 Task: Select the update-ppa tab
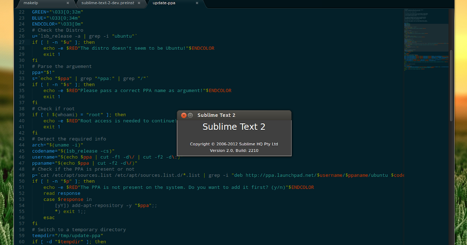tap(163, 2)
